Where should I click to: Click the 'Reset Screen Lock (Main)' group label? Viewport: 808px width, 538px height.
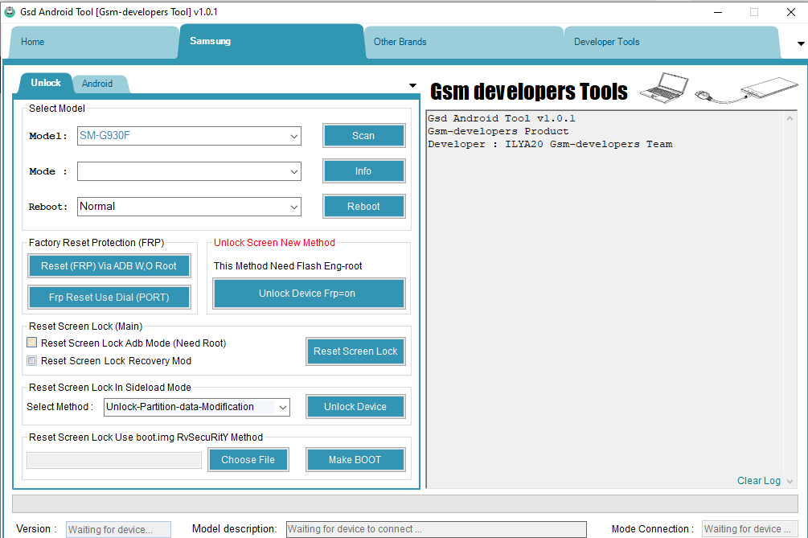point(85,326)
